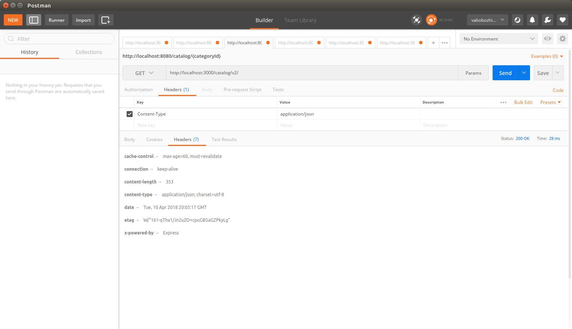Screen dimensions: 572x329
Task: Switch headers to Bulk Edit
Action: pos(523,102)
